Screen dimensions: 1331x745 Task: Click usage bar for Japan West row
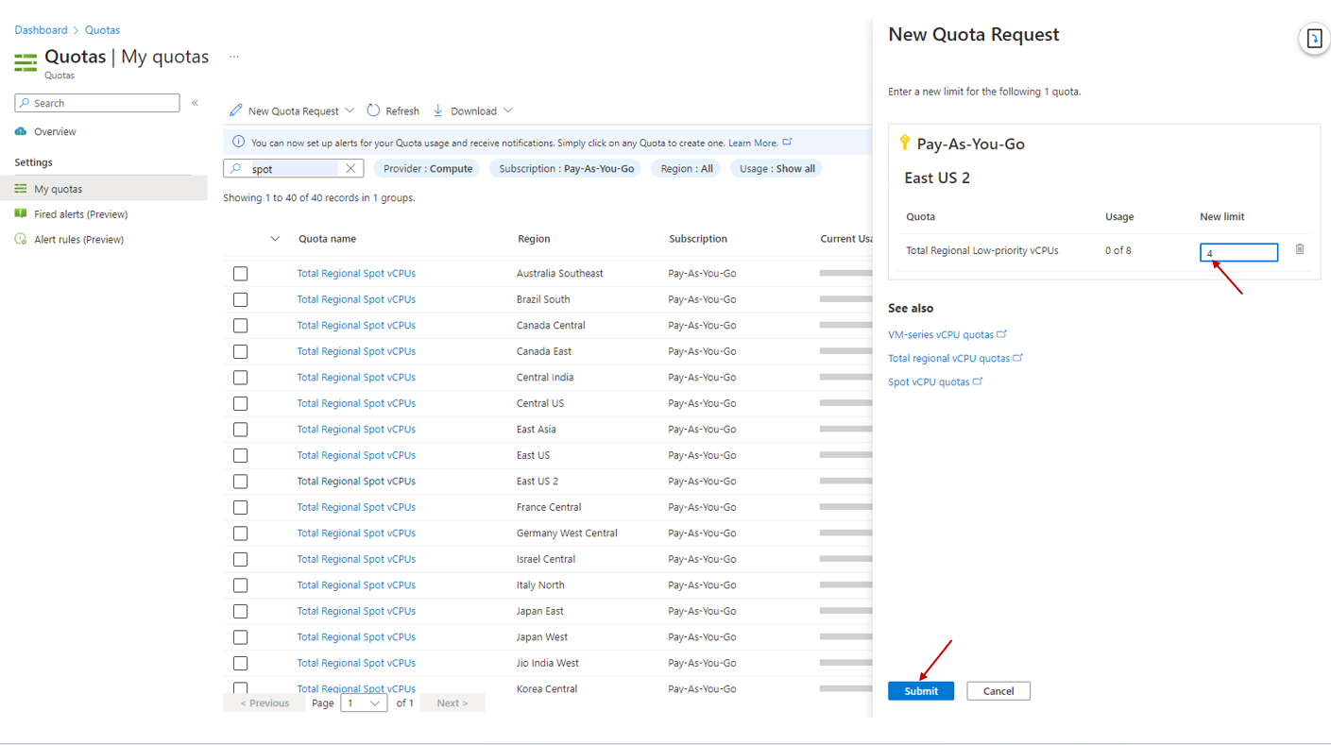click(846, 637)
